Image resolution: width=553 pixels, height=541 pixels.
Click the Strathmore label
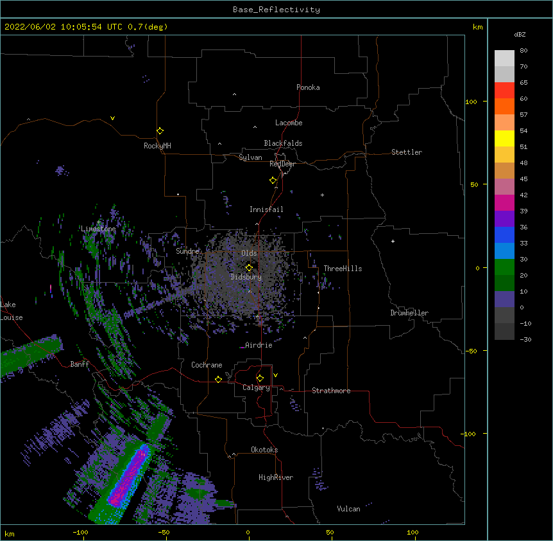331,391
